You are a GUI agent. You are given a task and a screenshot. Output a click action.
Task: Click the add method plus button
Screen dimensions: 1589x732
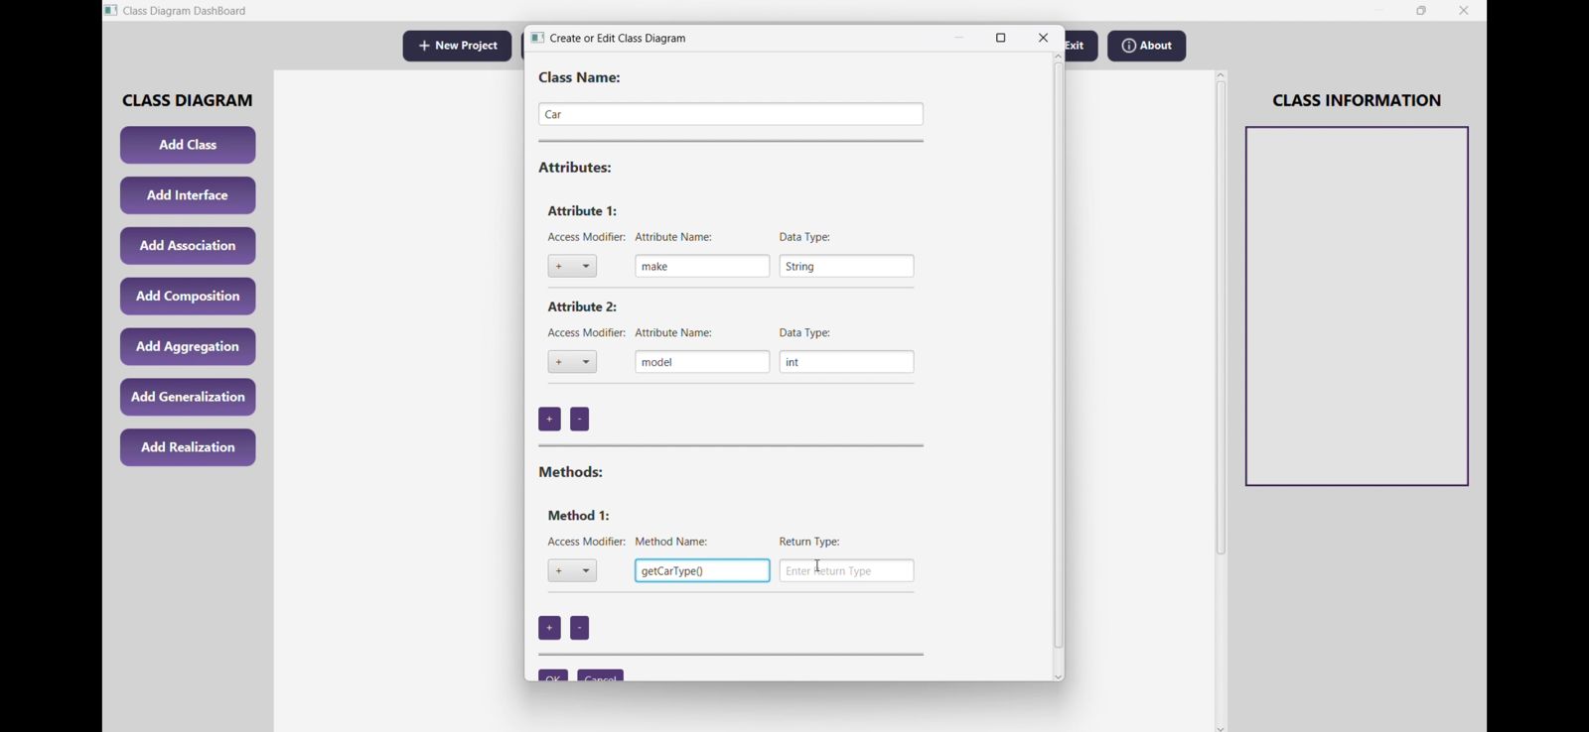549,629
